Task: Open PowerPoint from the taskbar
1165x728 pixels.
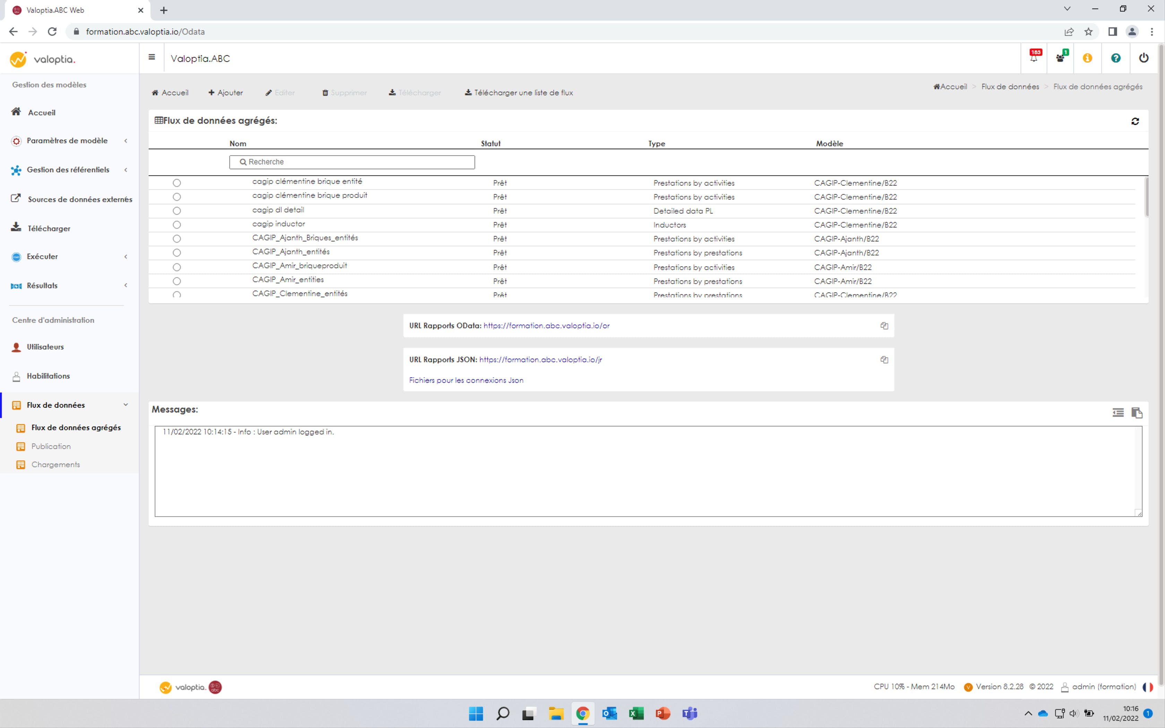Action: click(x=663, y=713)
